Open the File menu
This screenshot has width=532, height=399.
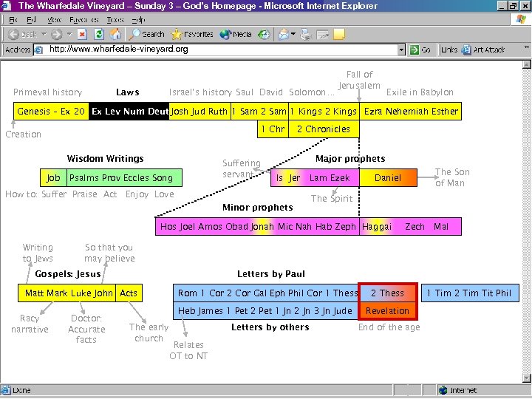[13, 20]
